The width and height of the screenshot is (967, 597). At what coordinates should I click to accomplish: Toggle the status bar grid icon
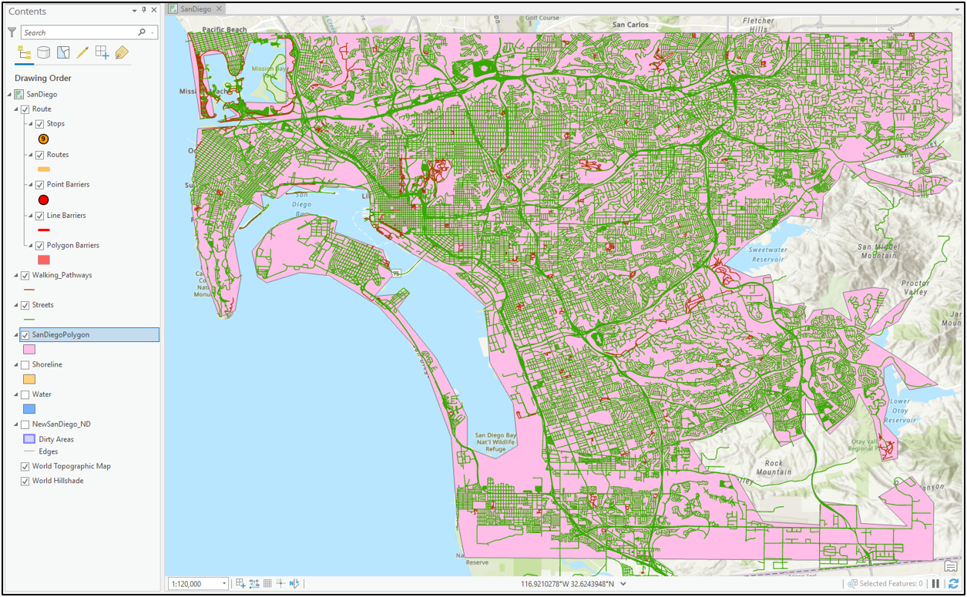[x=267, y=584]
